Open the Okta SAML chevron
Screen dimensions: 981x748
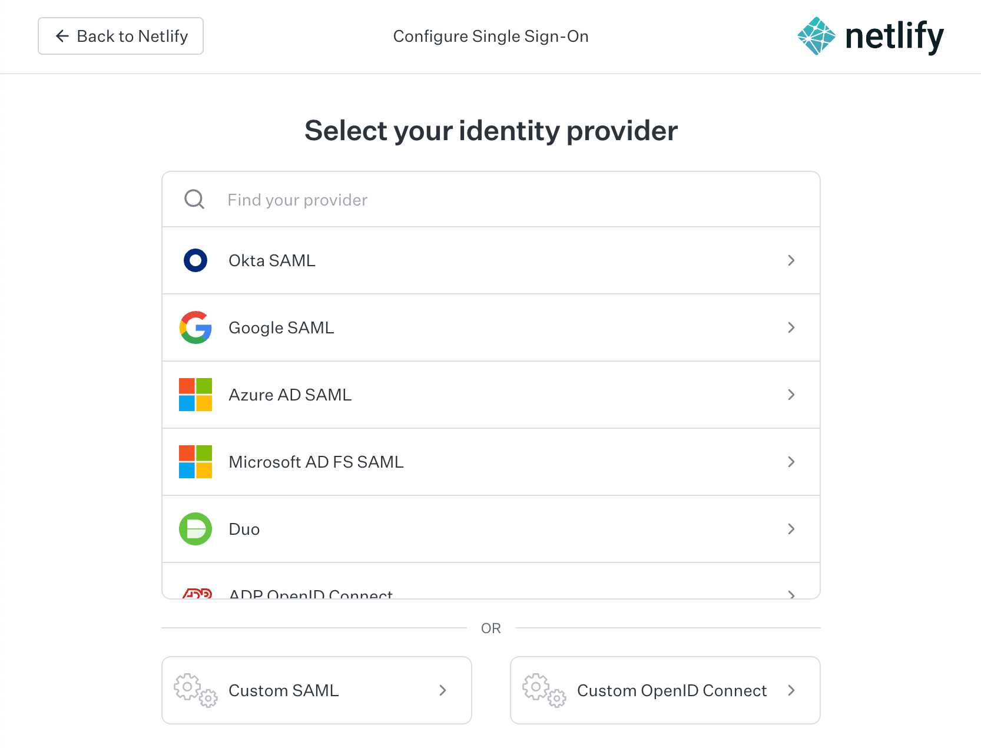click(x=791, y=260)
